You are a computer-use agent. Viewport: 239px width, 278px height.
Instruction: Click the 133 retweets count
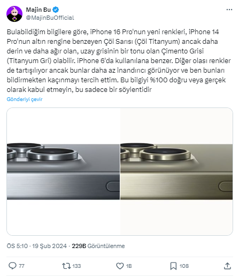[x=76, y=266]
